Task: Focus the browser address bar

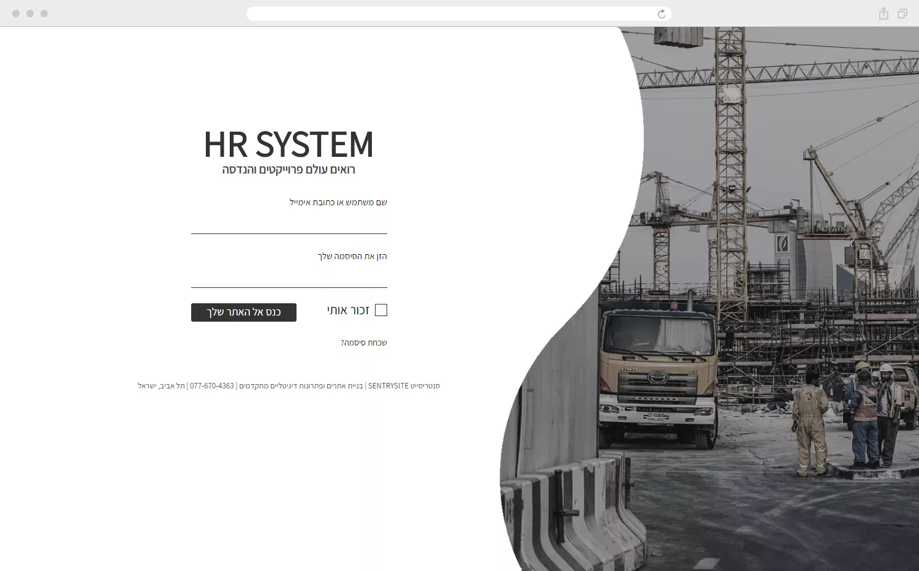Action: click(459, 14)
